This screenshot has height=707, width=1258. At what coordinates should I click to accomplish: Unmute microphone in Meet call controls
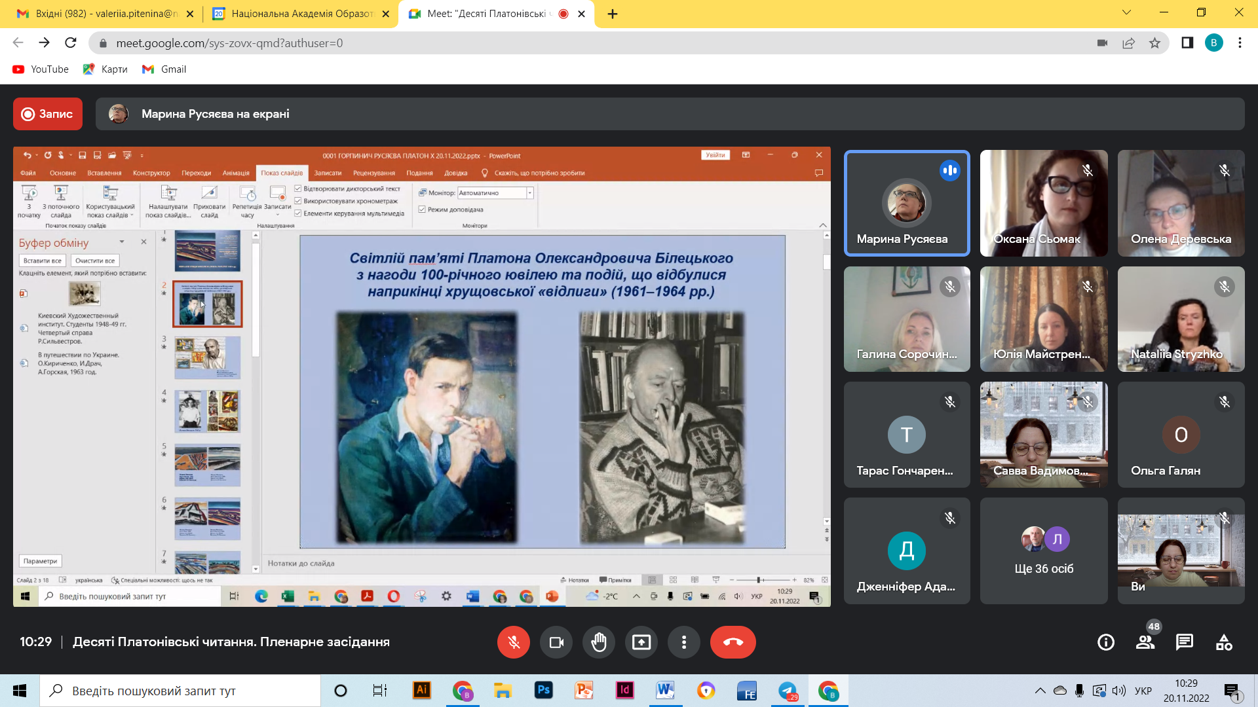pyautogui.click(x=514, y=642)
